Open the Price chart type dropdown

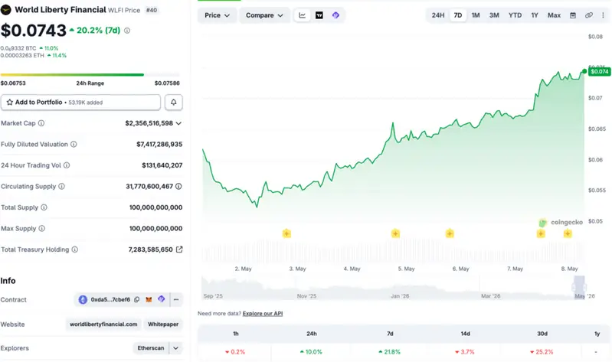pyautogui.click(x=217, y=15)
